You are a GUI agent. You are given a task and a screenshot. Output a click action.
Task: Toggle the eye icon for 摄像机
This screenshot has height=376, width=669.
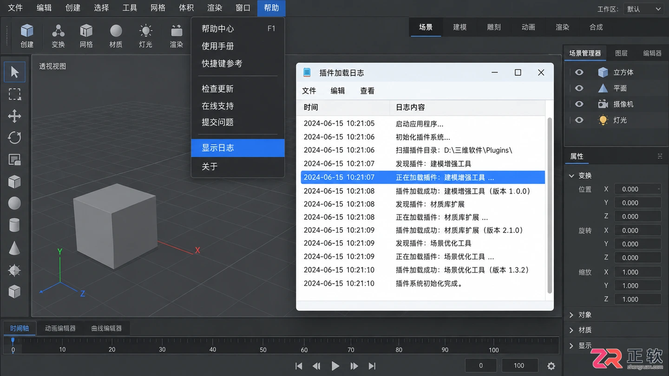click(579, 104)
